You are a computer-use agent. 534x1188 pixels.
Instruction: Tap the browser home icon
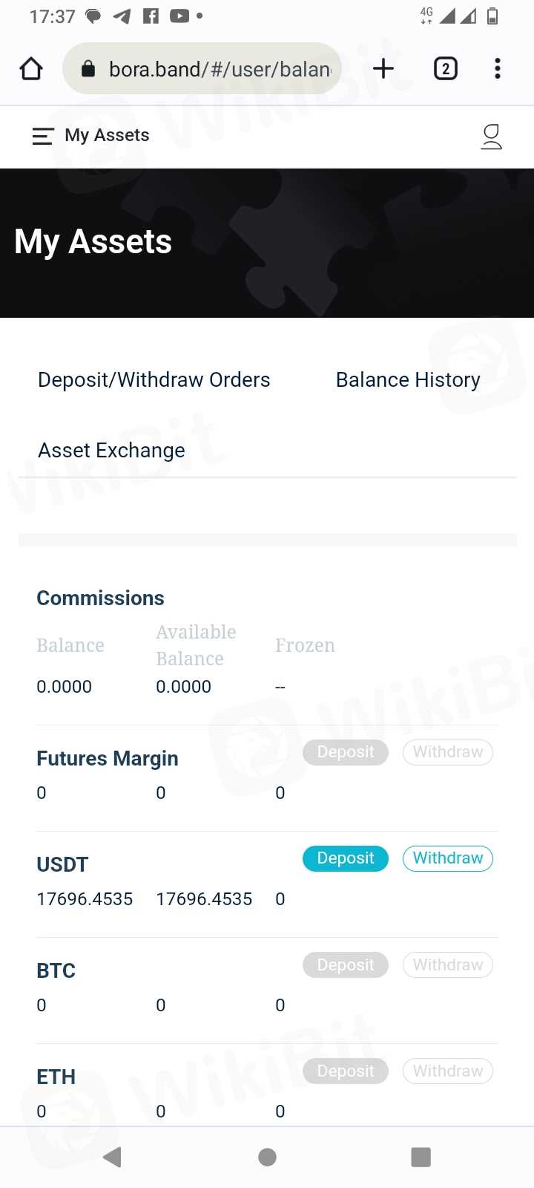pyautogui.click(x=31, y=69)
